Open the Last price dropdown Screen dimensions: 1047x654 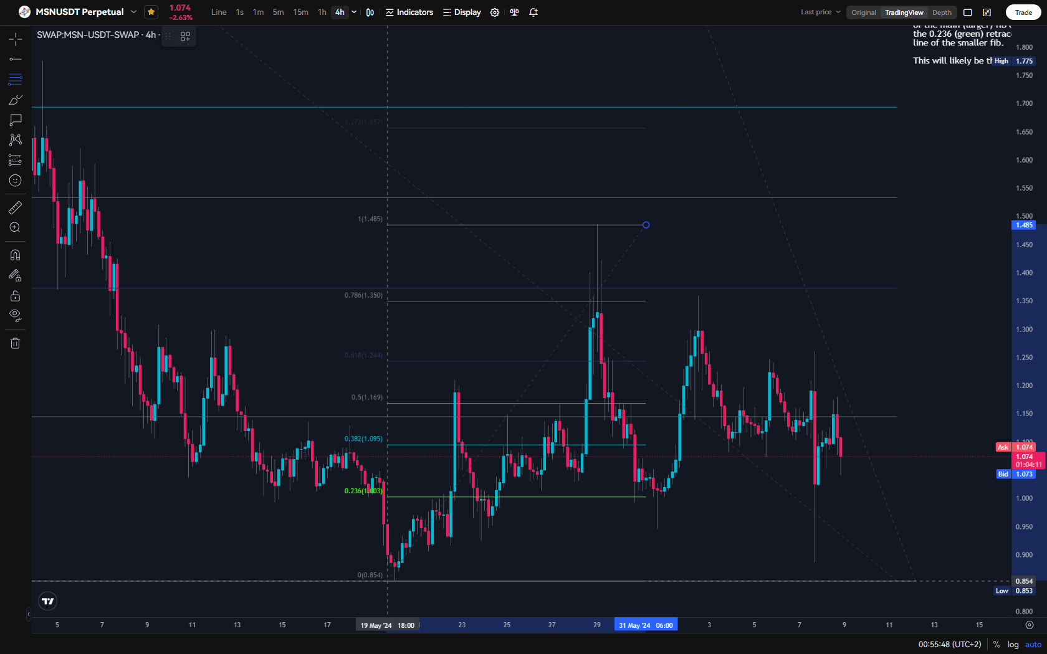click(x=821, y=12)
